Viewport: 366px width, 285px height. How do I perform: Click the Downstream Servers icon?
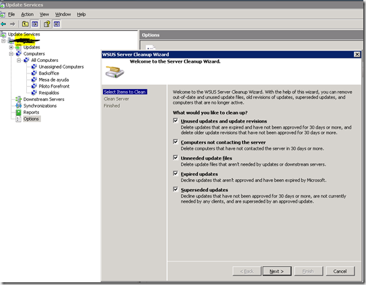[18, 99]
